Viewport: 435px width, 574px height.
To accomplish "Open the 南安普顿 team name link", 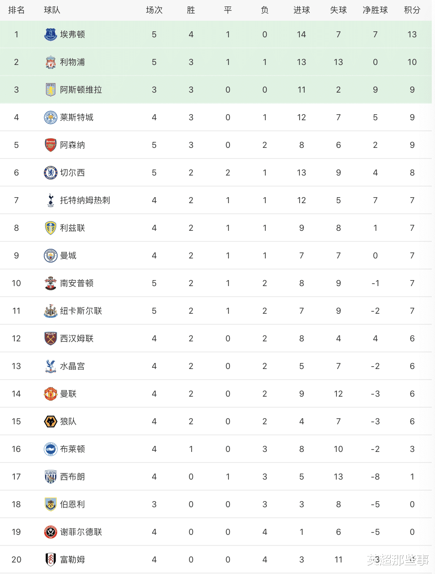I will pyautogui.click(x=77, y=283).
